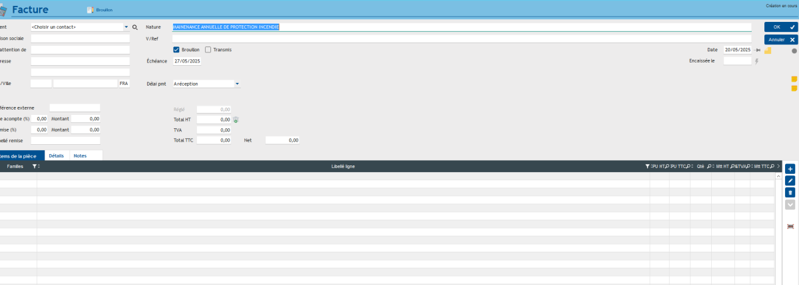
Task: Click the pin icon beside the Date field
Action: [x=758, y=50]
